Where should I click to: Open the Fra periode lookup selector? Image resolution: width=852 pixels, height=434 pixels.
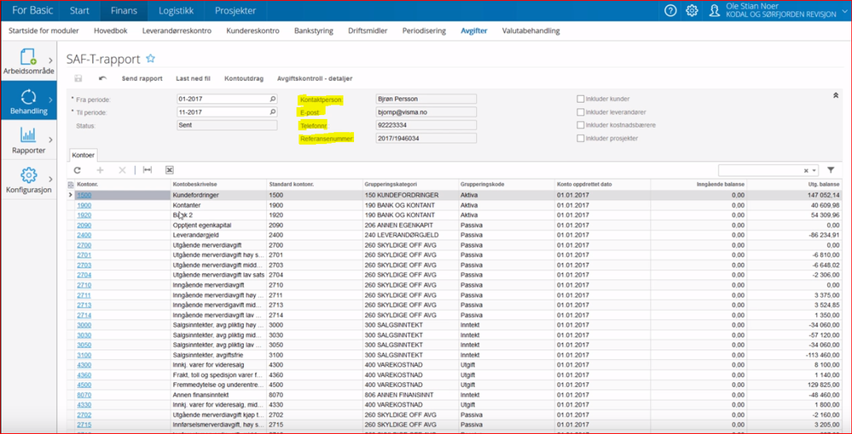pyautogui.click(x=273, y=99)
